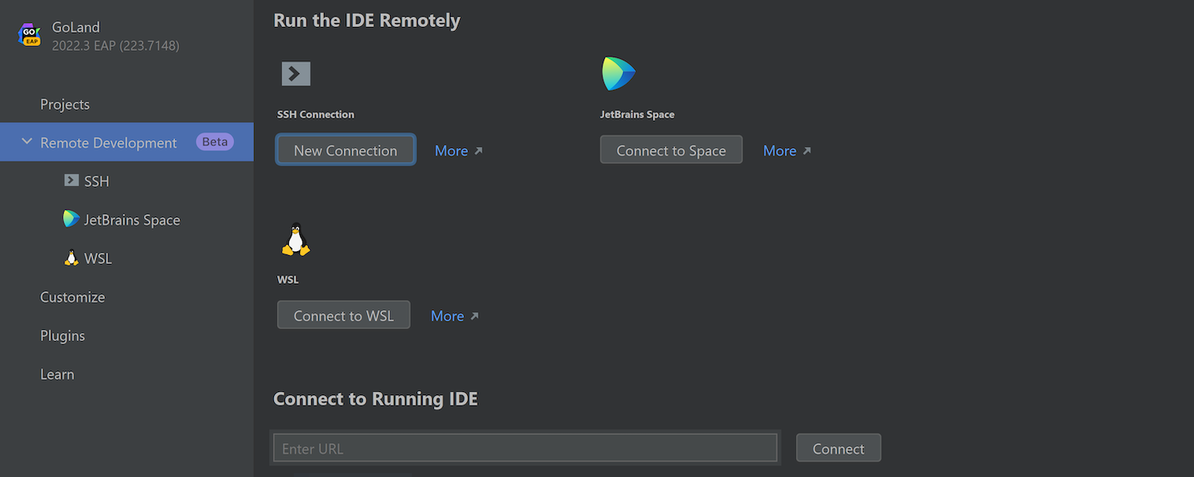Click the 'WSL' label above Connect to WSL
The height and width of the screenshot is (477, 1194).
287,280
